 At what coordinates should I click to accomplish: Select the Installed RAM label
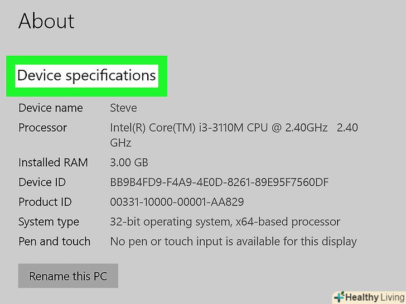coord(53,163)
